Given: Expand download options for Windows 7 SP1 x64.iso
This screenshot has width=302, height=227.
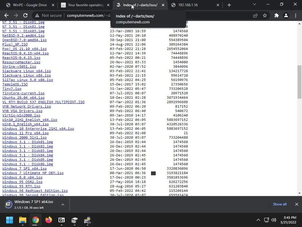Looking at the screenshot, I should [63, 205].
